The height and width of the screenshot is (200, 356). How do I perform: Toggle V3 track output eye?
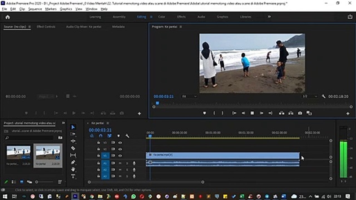120,142
